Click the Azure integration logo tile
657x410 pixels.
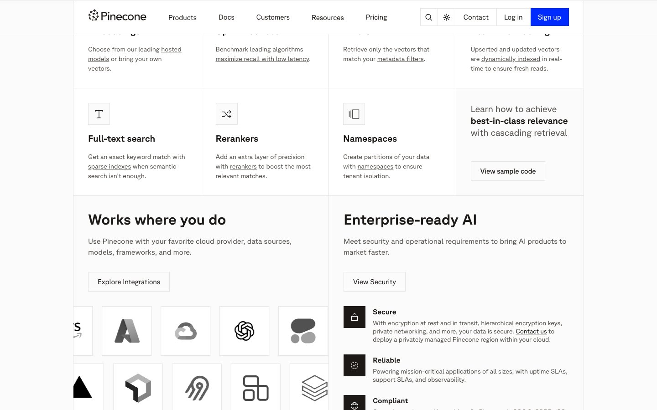coord(126,331)
